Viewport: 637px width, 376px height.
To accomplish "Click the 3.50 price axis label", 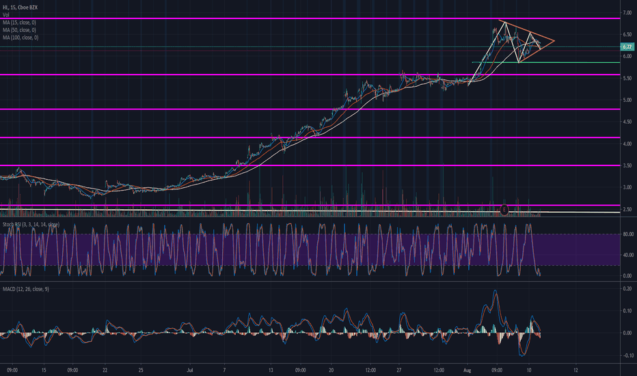I will [627, 165].
